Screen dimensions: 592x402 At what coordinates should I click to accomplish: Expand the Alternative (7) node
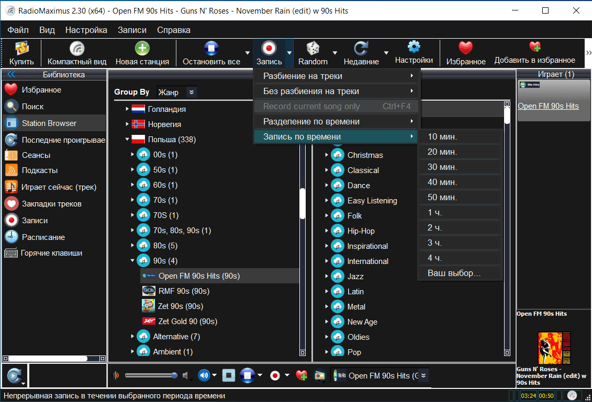pos(132,336)
